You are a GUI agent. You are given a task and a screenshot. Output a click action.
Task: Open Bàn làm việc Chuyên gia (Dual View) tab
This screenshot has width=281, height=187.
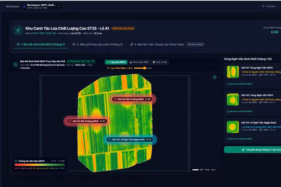tap(157, 44)
